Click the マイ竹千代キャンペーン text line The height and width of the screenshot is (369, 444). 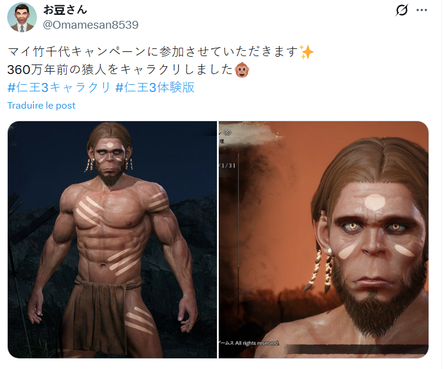[x=160, y=52]
